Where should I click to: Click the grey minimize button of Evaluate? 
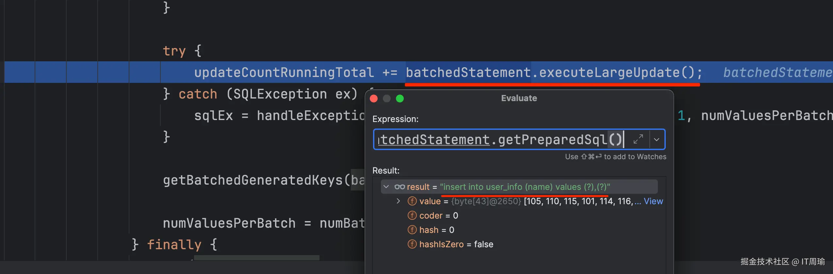pyautogui.click(x=387, y=99)
